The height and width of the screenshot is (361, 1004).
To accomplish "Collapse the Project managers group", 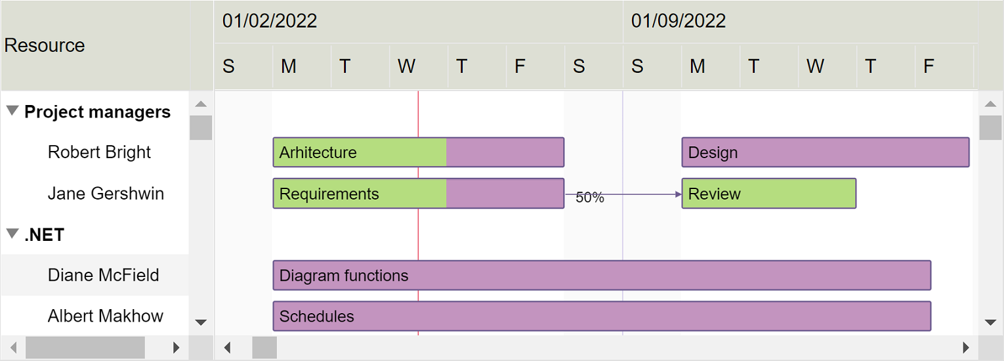I will tap(12, 111).
